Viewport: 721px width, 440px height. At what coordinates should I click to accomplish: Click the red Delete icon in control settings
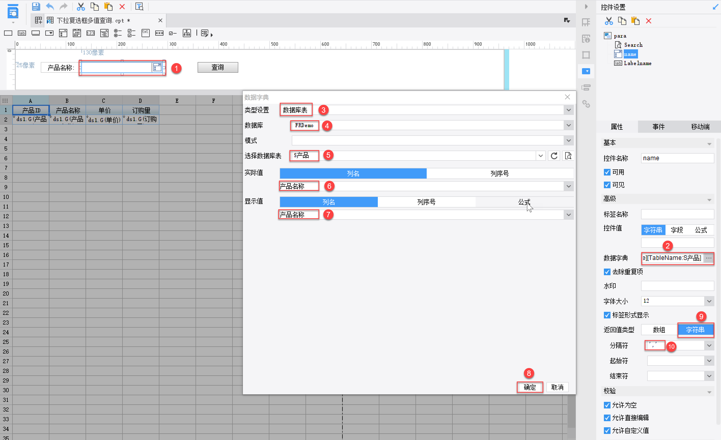[648, 21]
